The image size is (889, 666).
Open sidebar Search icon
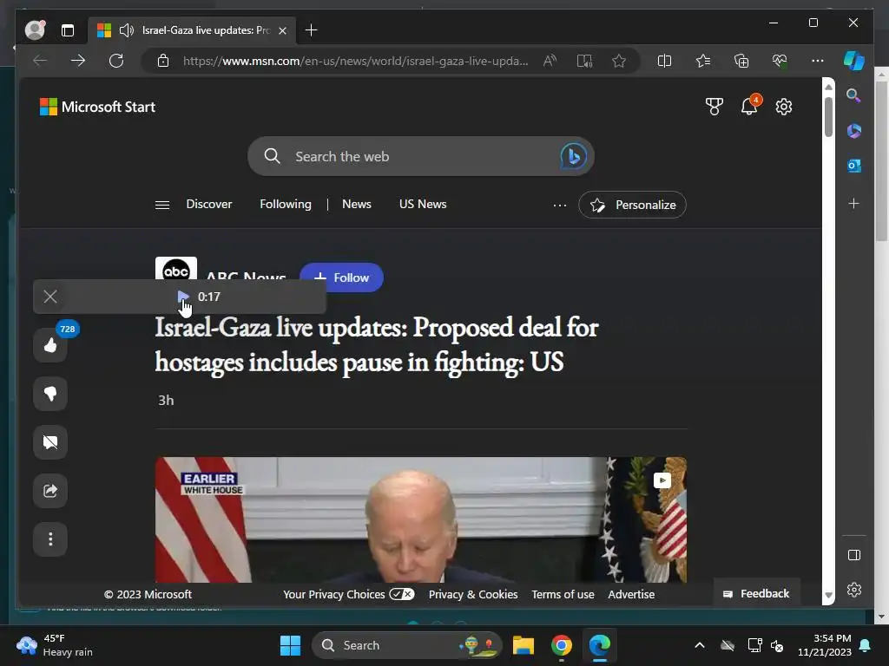coord(854,95)
